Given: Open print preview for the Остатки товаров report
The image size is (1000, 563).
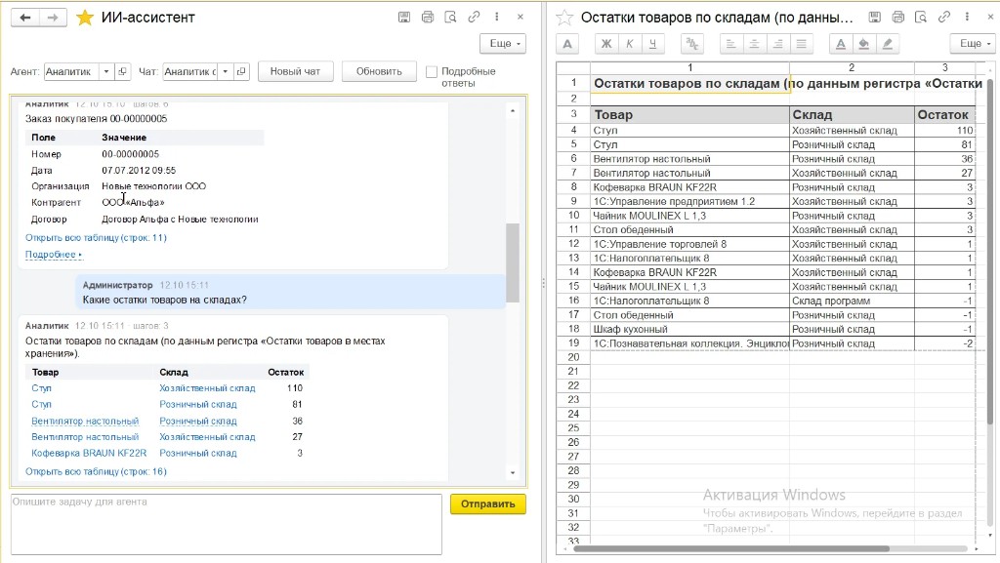Looking at the screenshot, I should [921, 18].
